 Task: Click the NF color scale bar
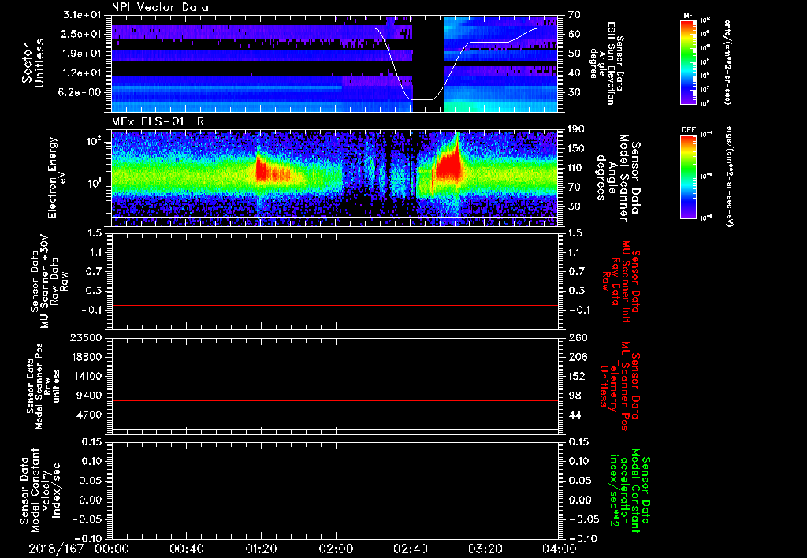click(688, 62)
